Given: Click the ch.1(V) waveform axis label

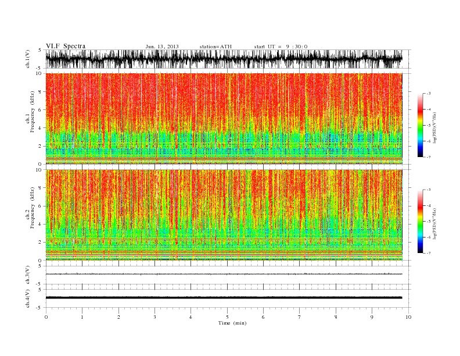Looking at the screenshot, I should pyautogui.click(x=28, y=59).
